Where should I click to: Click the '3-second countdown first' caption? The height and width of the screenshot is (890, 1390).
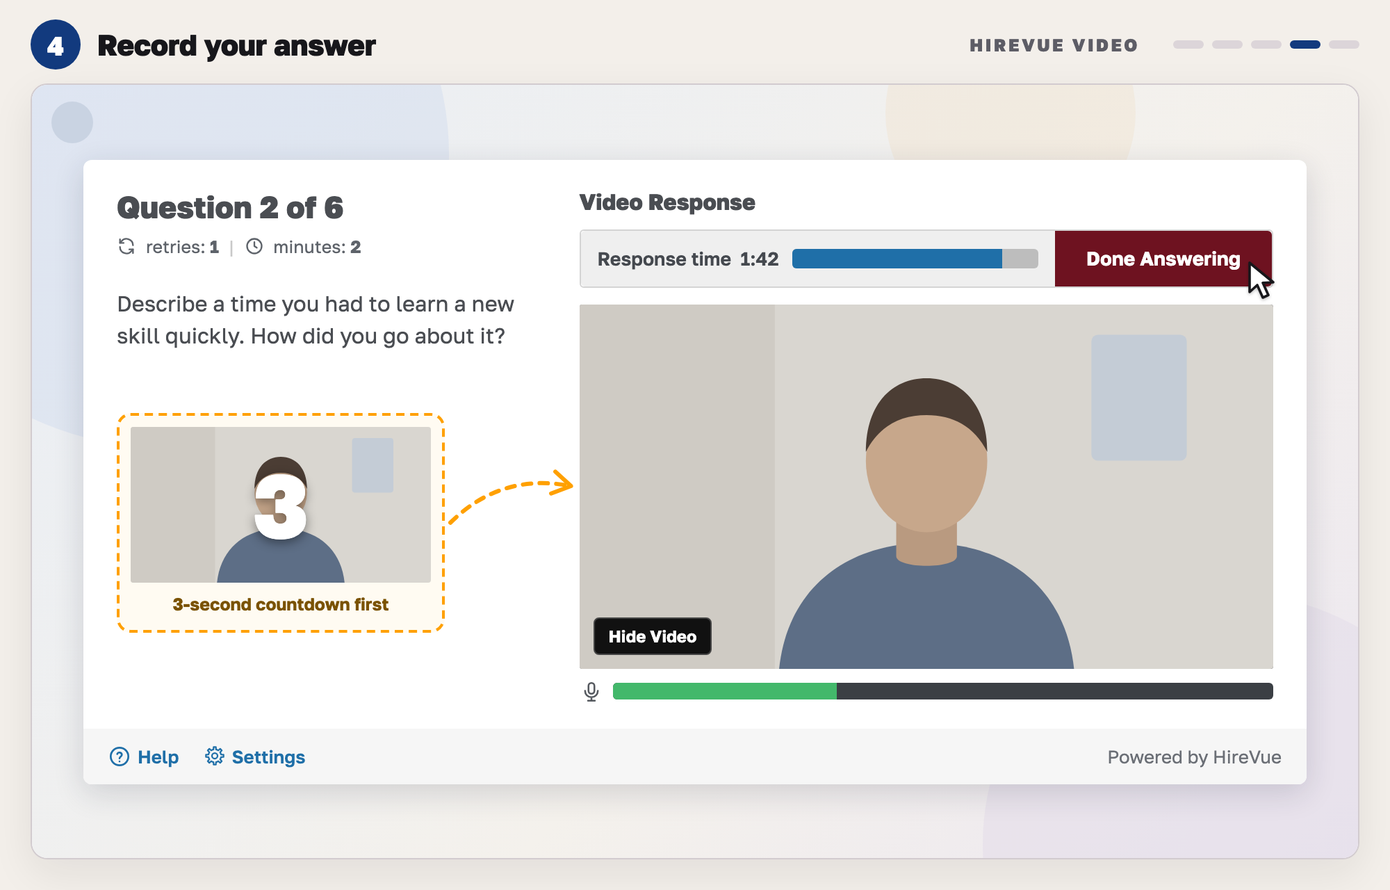(x=281, y=604)
